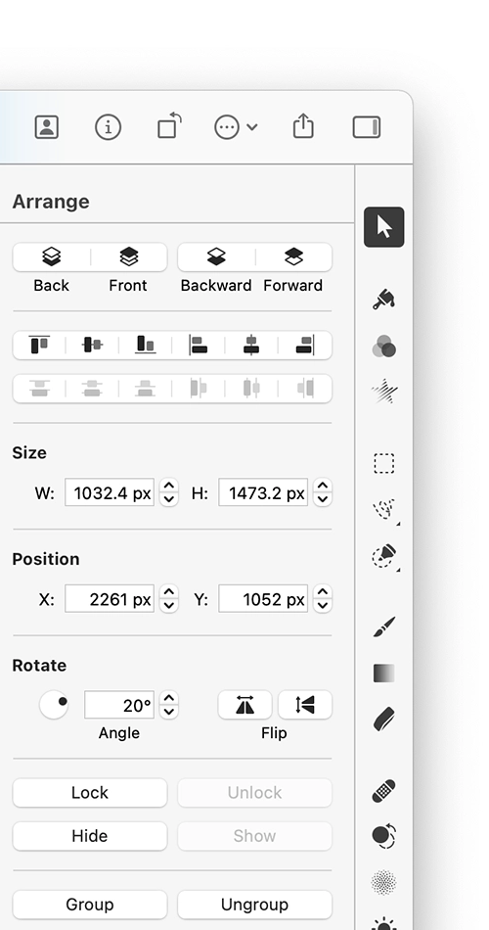Image resolution: width=489 pixels, height=930 pixels.
Task: Click the Lock button
Action: pos(90,792)
